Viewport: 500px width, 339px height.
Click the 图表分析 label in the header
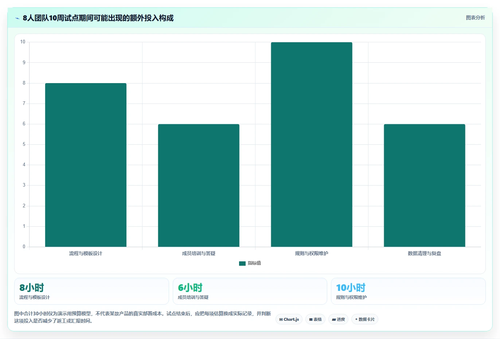(x=475, y=17)
